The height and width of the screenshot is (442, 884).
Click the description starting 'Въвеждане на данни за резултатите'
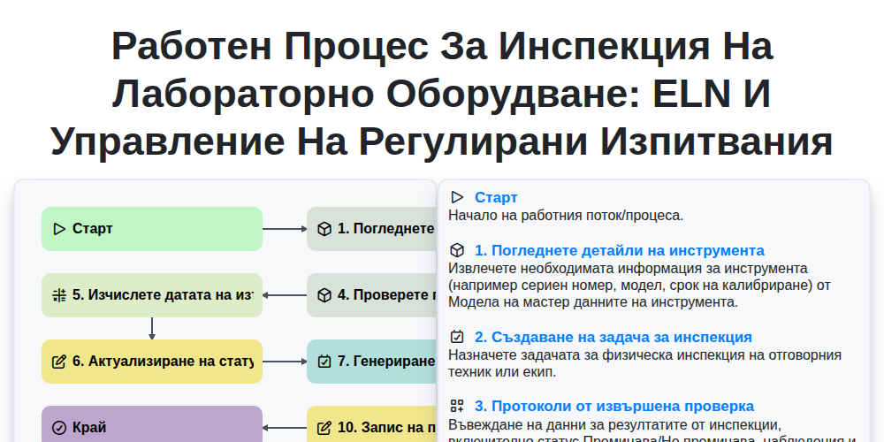pyautogui.click(x=653, y=432)
